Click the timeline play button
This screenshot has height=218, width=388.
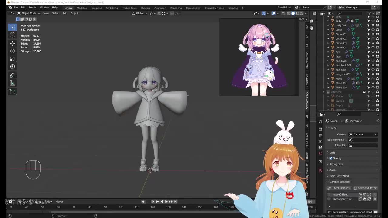166,202
